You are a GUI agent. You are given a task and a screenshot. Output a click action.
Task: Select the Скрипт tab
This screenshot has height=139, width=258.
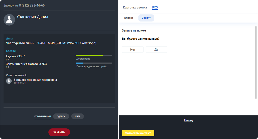pyautogui.click(x=146, y=18)
